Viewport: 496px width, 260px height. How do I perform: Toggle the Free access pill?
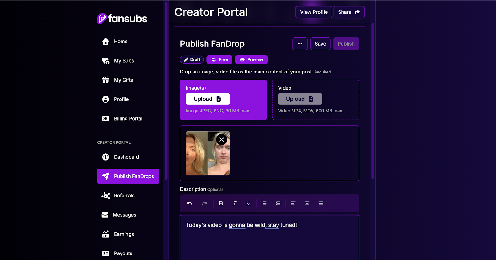[219, 59]
